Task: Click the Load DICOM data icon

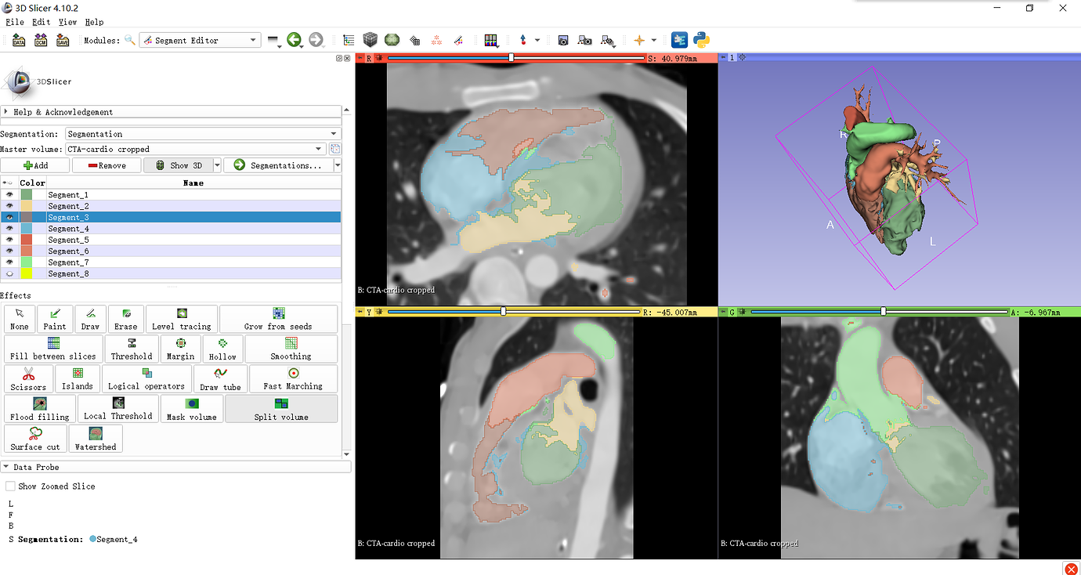Action: [41, 40]
